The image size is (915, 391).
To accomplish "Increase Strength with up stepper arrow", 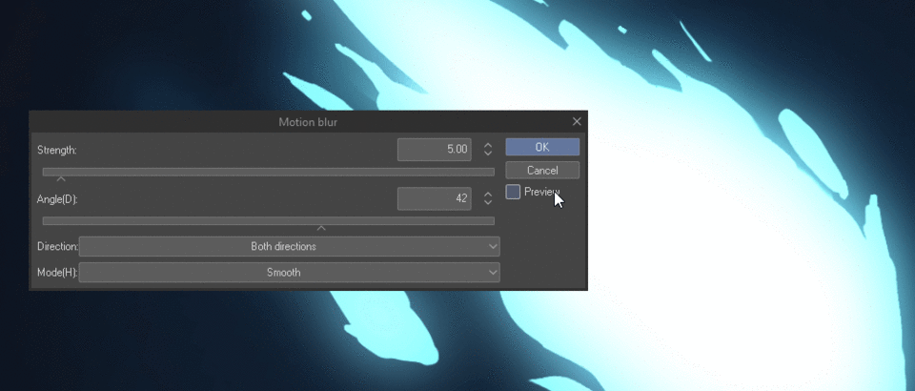I will (488, 145).
